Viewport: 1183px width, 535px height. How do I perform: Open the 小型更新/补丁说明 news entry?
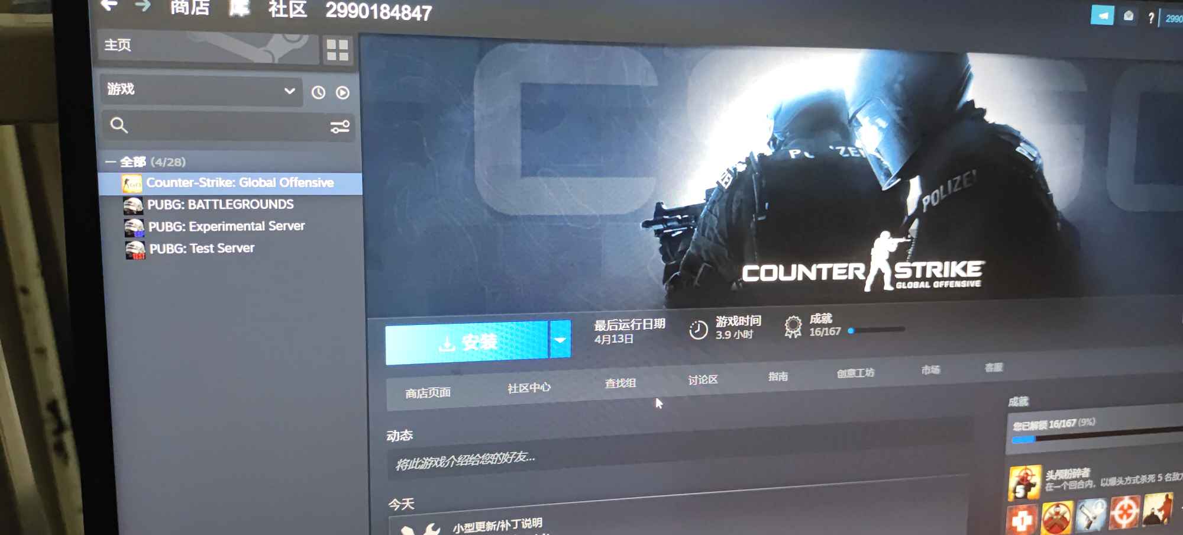pos(497,525)
